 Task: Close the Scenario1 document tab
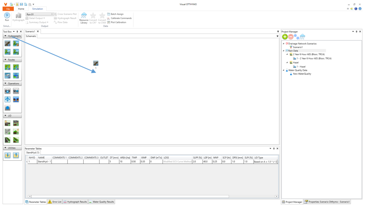[38, 31]
